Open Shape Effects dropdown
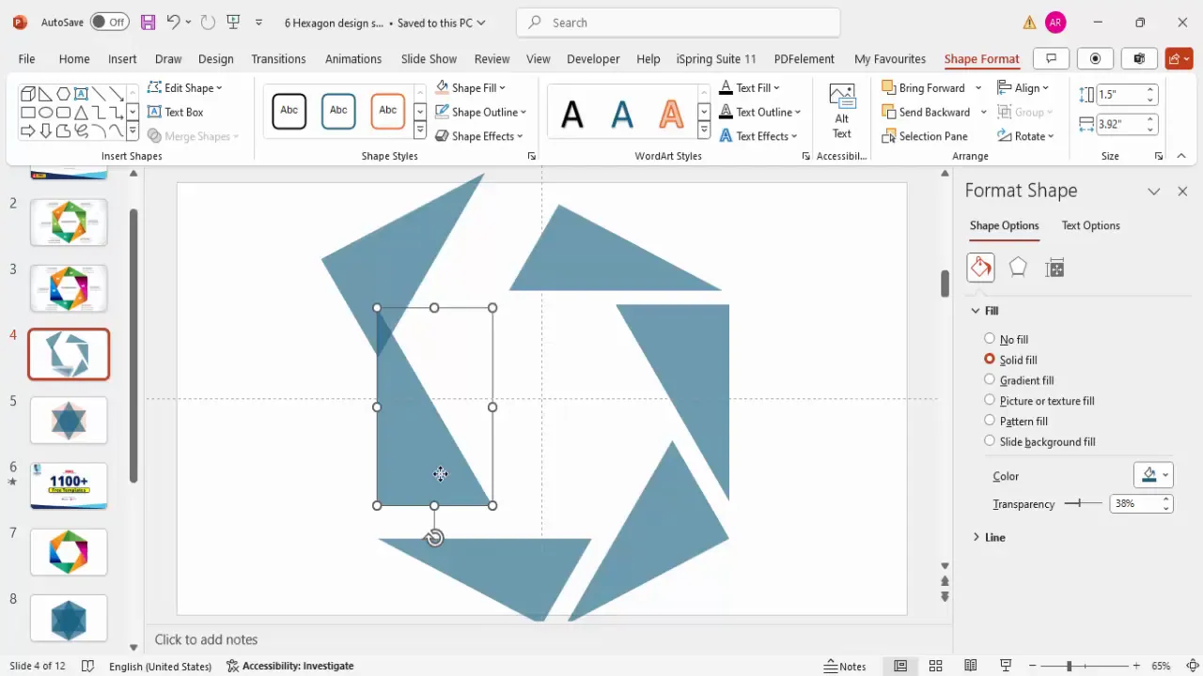Viewport: 1203px width, 676px height. click(x=478, y=136)
